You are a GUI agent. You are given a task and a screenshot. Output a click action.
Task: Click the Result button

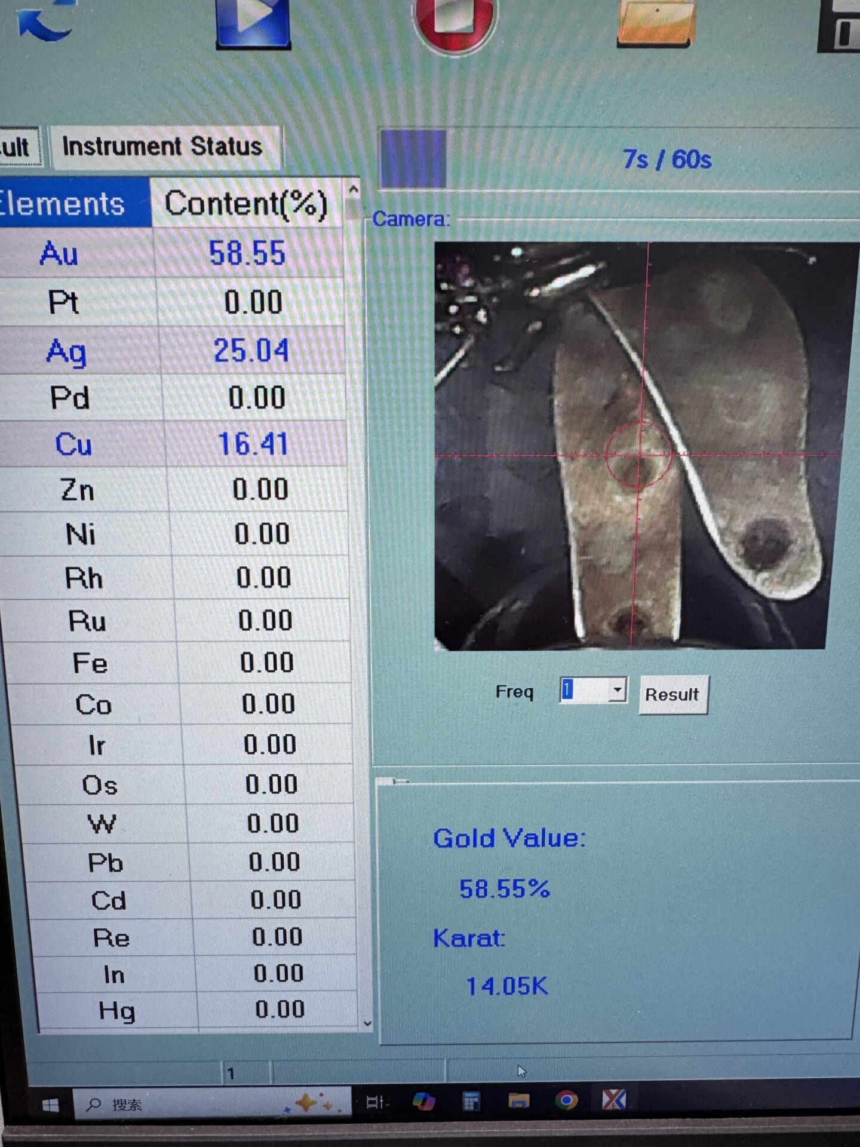673,694
